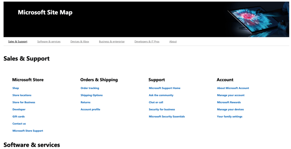Go to Microsoft Support Home

(x=165, y=88)
